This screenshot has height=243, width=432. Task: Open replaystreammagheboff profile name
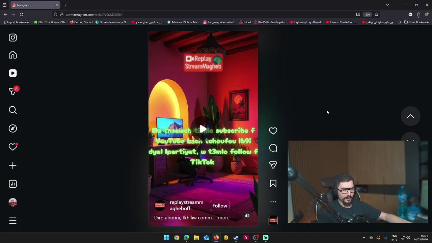coord(186,205)
